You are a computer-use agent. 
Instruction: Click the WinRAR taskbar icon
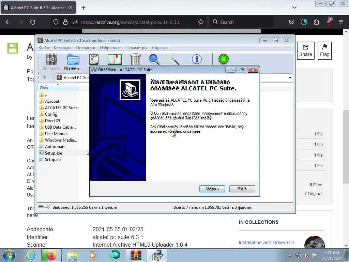pyautogui.click(x=136, y=255)
